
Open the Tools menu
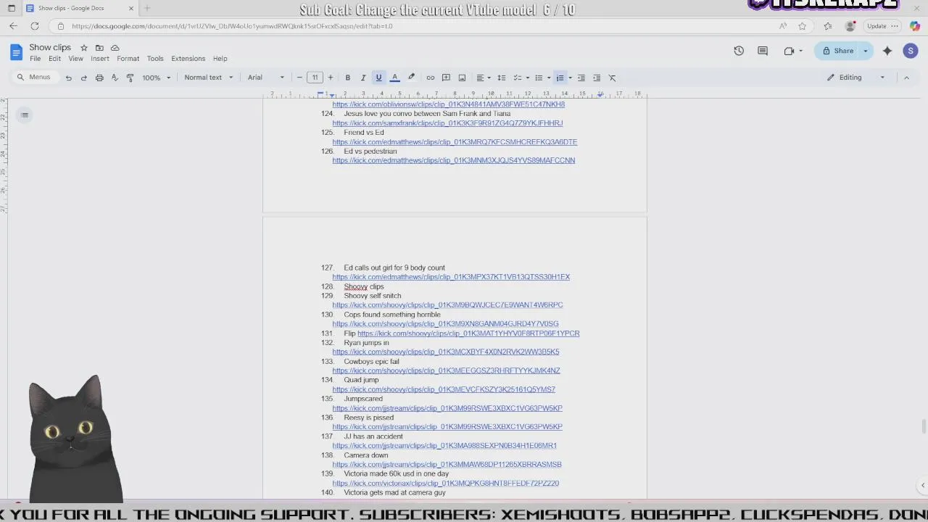155,59
